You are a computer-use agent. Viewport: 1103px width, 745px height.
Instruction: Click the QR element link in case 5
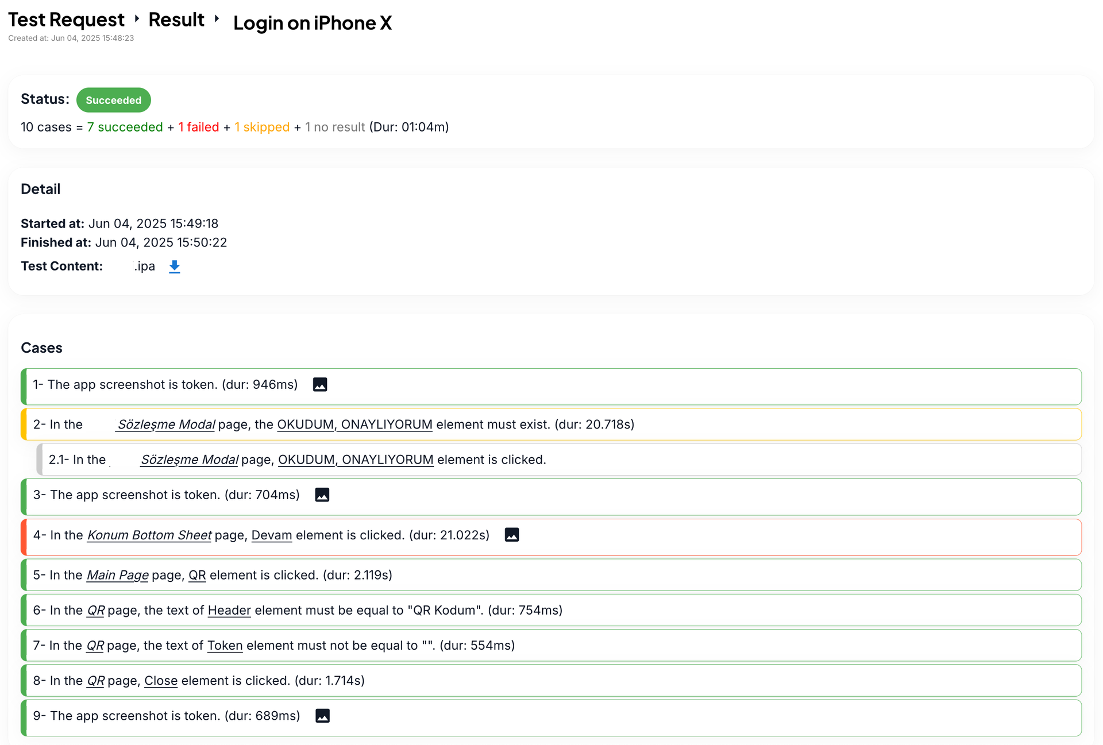[x=197, y=576]
